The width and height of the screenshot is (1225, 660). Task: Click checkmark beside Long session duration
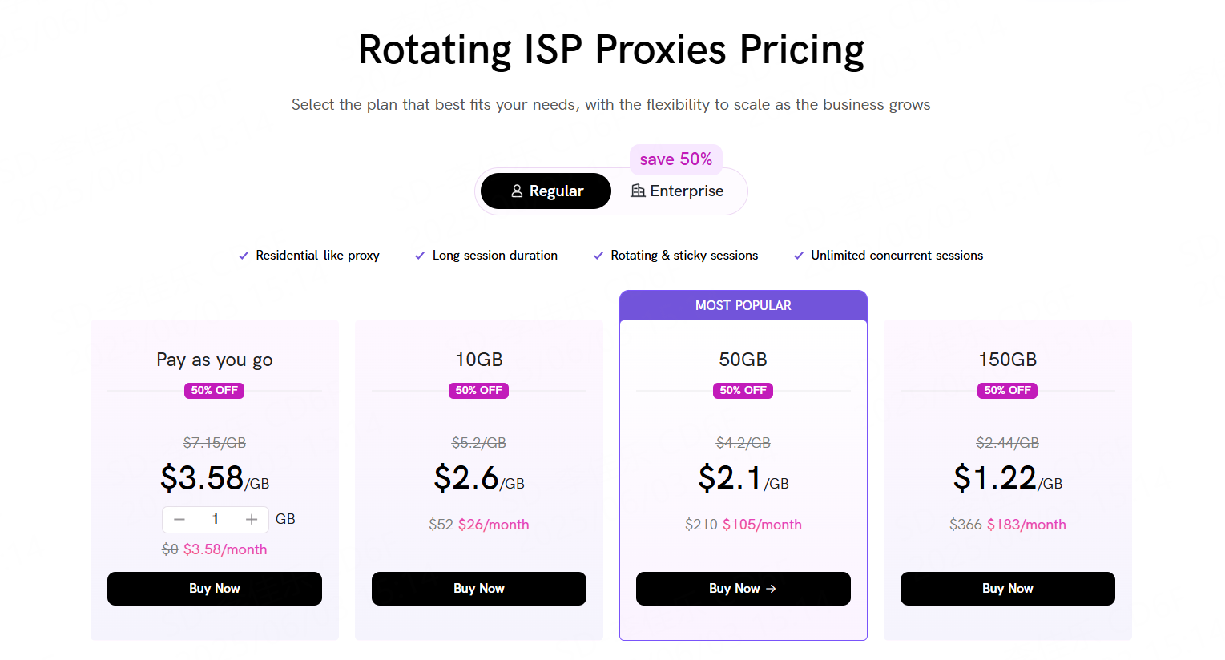420,256
